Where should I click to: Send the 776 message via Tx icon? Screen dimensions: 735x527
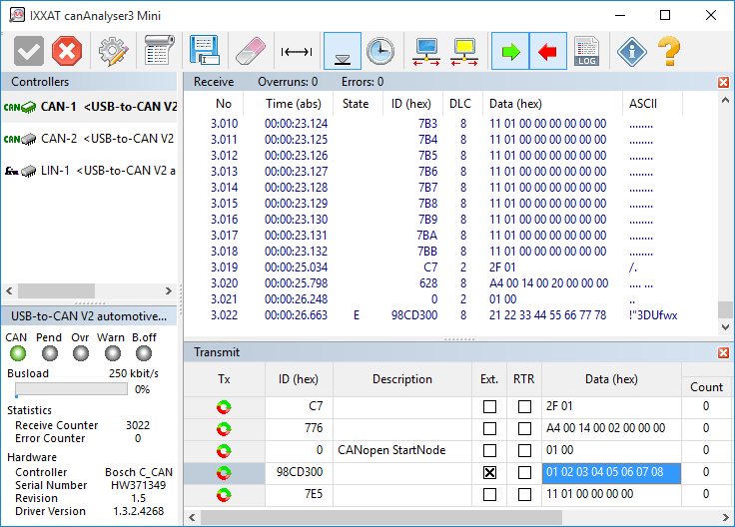click(224, 428)
